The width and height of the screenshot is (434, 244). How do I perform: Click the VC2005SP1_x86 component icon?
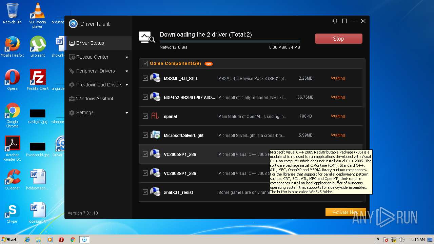pyautogui.click(x=155, y=154)
